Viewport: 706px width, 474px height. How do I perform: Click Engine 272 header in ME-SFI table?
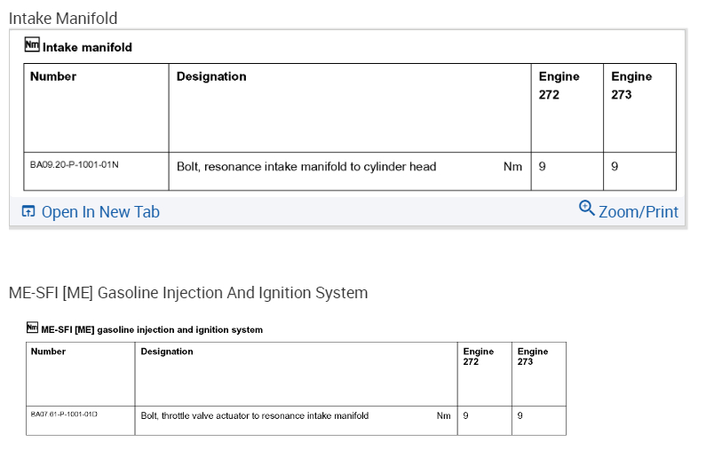479,357
